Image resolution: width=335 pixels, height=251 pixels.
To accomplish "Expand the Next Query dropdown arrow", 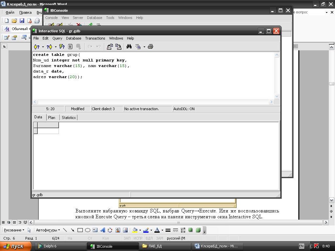I will pyautogui.click(x=56, y=47).
